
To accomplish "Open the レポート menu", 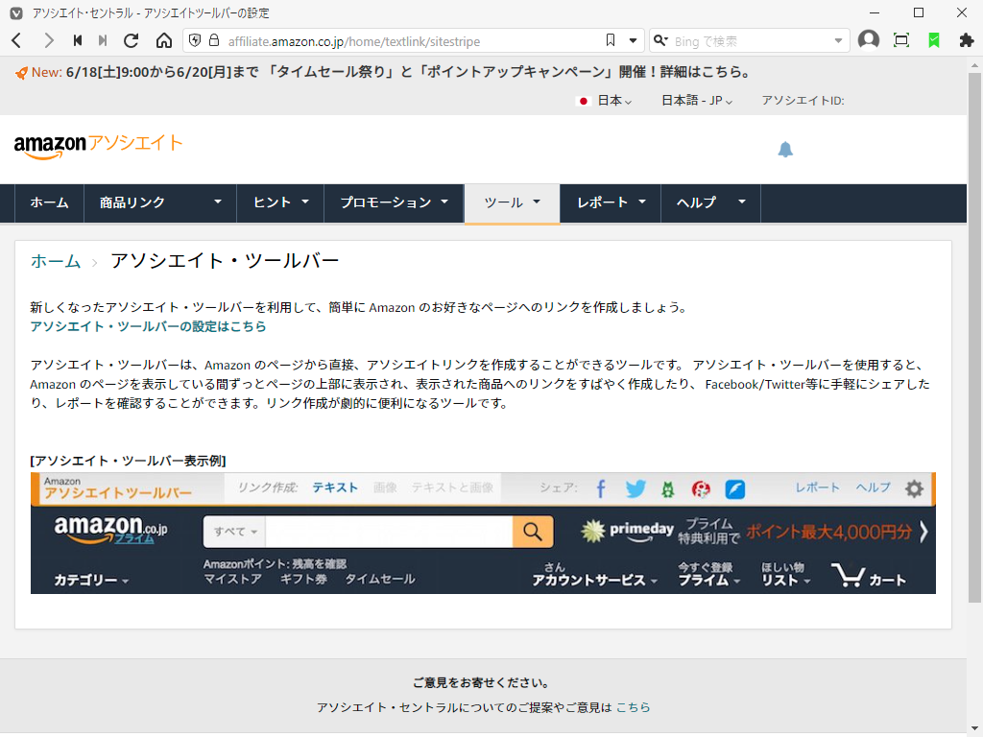I will point(610,202).
